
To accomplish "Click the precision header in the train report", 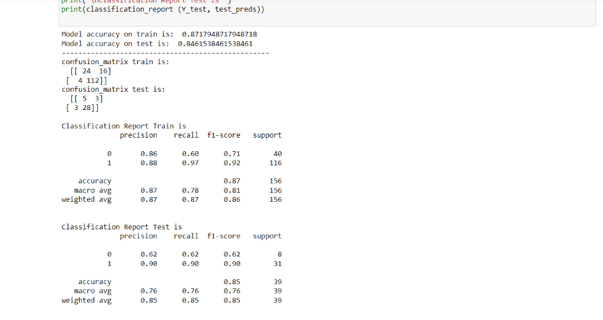I will [138, 135].
